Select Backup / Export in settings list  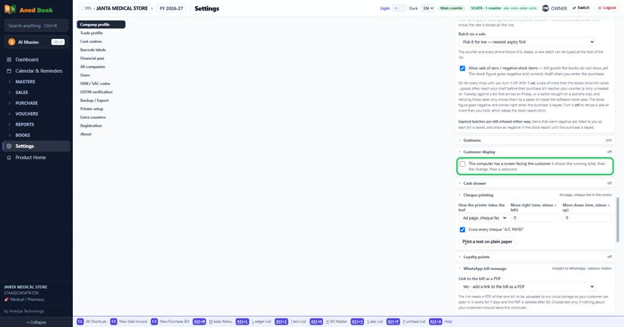94,101
